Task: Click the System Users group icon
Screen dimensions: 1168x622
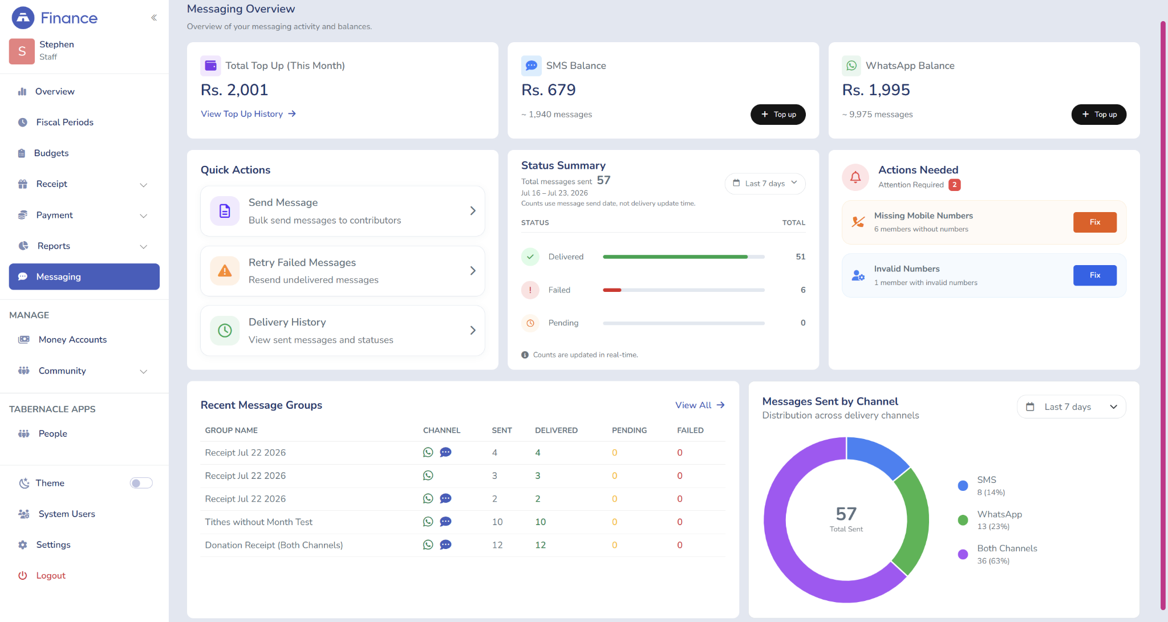Action: point(23,514)
